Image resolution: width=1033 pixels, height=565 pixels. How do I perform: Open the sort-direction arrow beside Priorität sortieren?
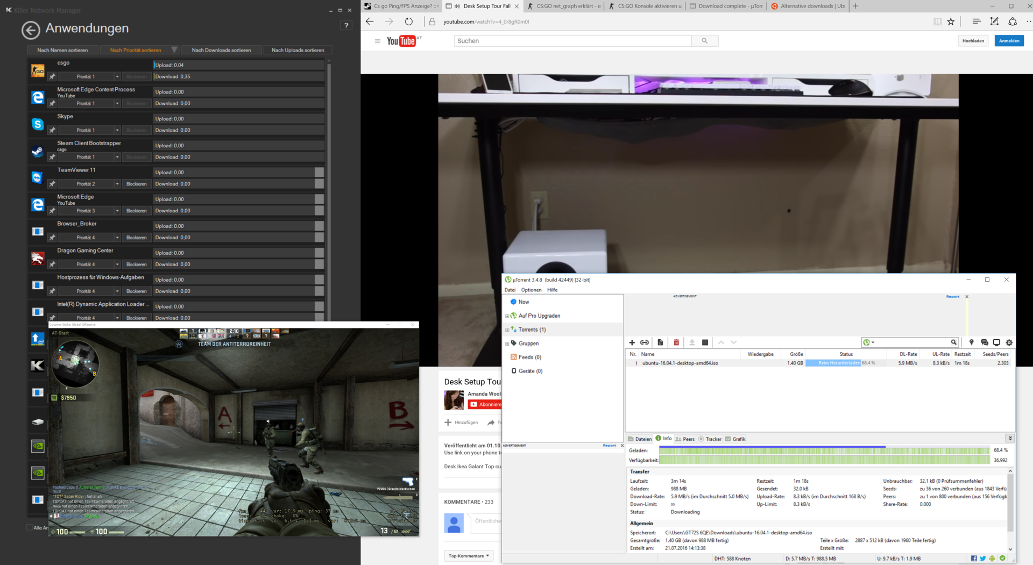pos(174,50)
